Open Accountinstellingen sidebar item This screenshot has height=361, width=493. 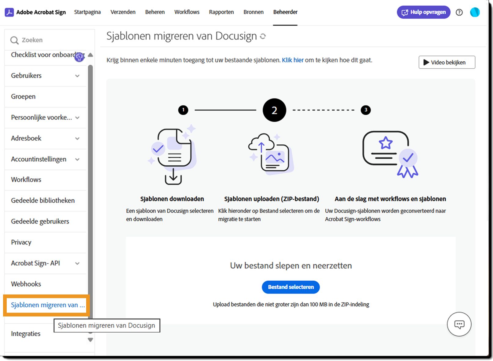coord(45,159)
